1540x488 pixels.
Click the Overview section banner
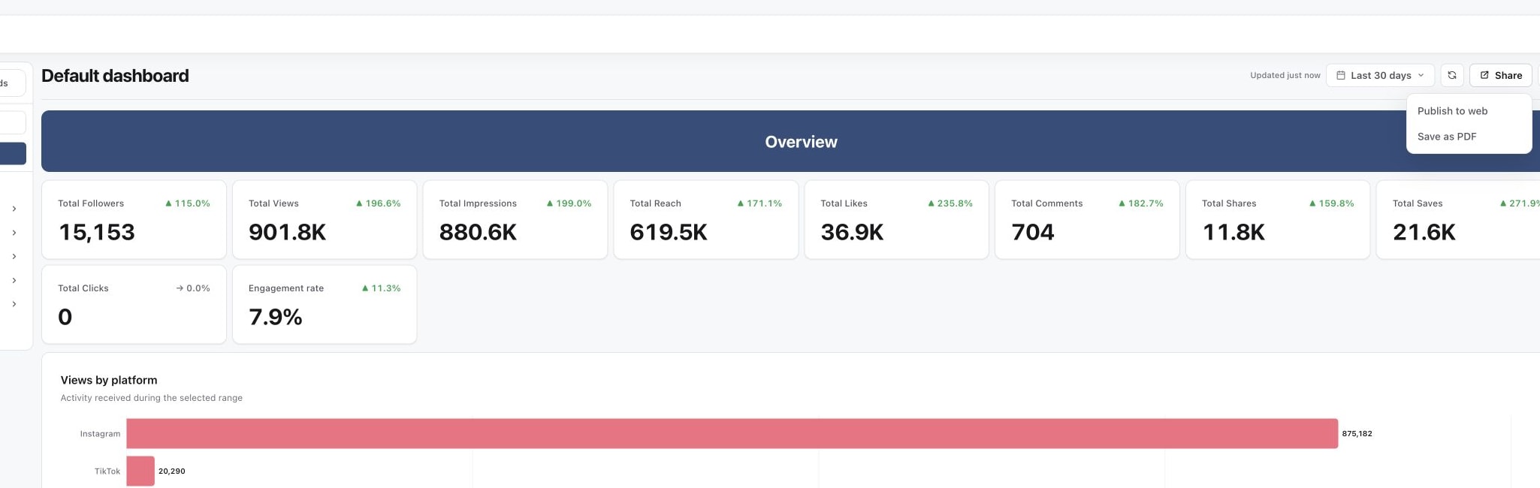pos(790,141)
